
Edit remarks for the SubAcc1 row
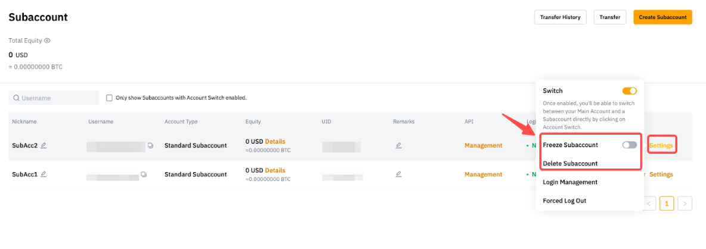coord(398,175)
